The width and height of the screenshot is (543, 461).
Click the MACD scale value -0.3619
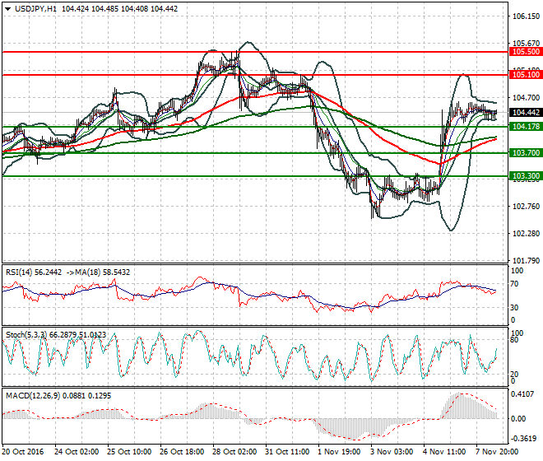click(x=524, y=439)
